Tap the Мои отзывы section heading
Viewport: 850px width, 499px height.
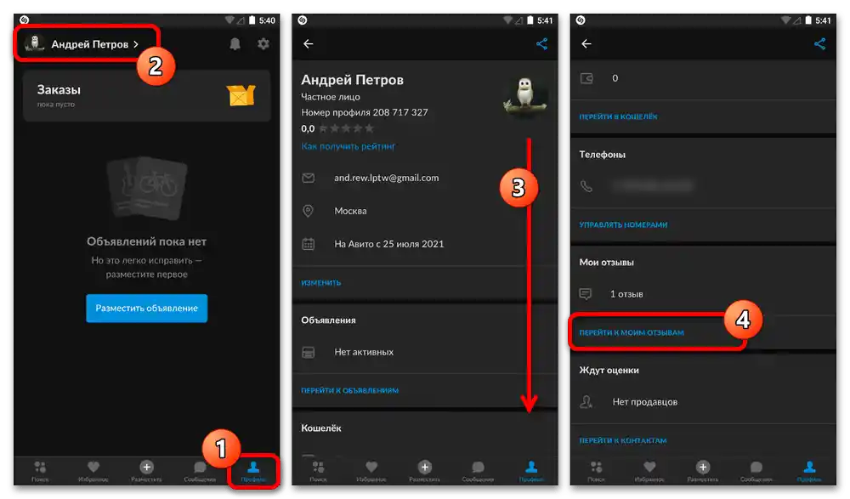(607, 262)
